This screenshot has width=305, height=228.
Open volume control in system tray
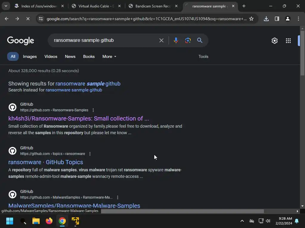pos(268,221)
